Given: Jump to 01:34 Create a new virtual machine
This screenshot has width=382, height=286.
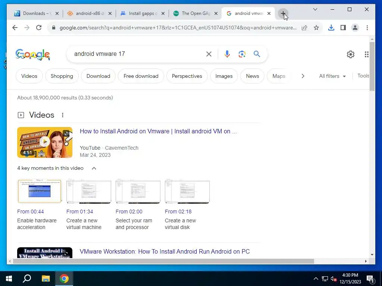Looking at the screenshot, I should click(89, 205).
